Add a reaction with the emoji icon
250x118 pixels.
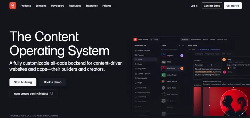point(235,68)
